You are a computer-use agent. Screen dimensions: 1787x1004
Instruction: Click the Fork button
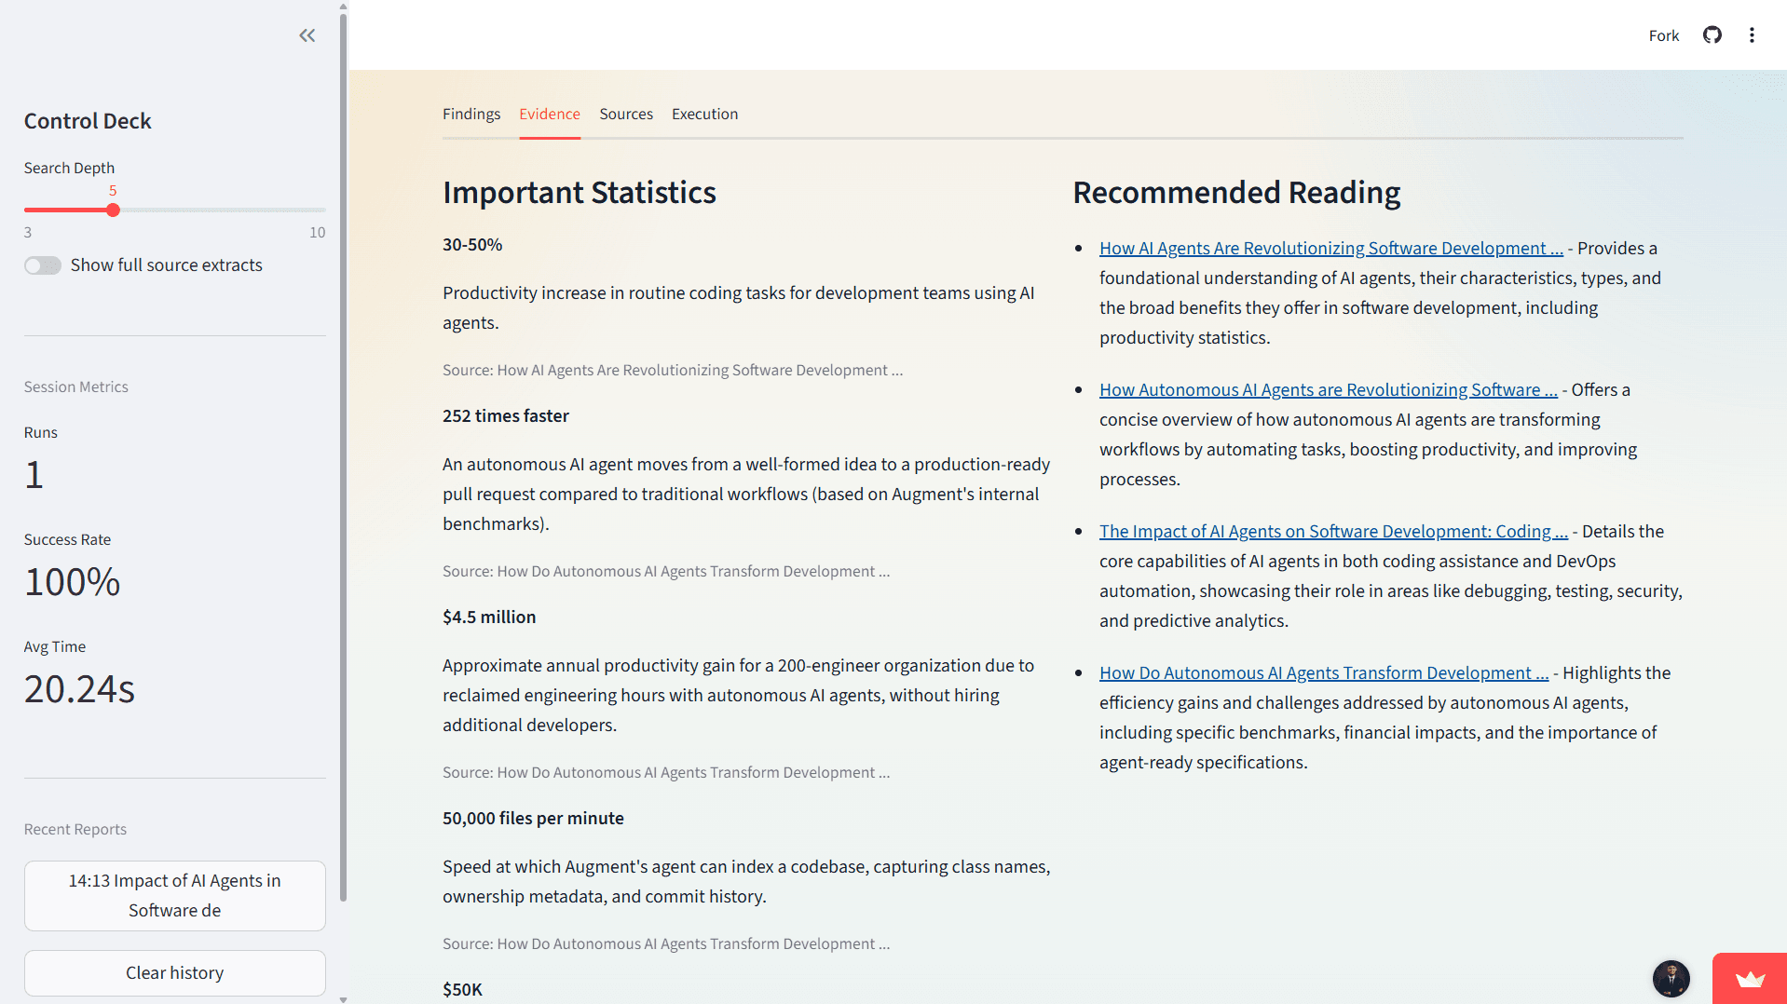tap(1663, 35)
